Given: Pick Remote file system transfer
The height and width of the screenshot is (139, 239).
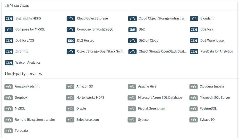Looking at the screenshot, I should pos(35,120).
